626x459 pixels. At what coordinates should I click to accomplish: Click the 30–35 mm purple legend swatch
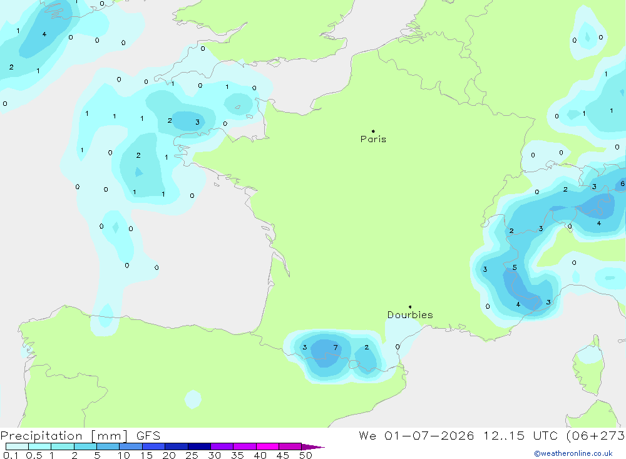(x=222, y=446)
